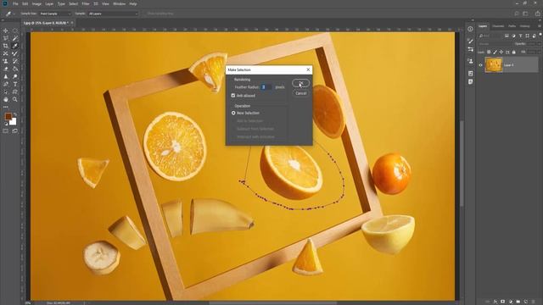Select the Horizontal Type tool
This screenshot has width=543, height=305.
click(15, 84)
